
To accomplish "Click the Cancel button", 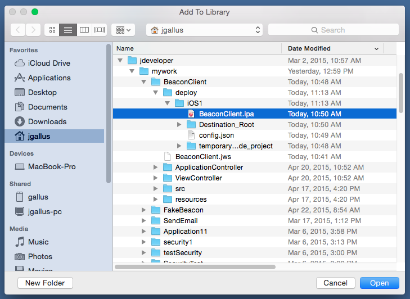I will point(335,283).
